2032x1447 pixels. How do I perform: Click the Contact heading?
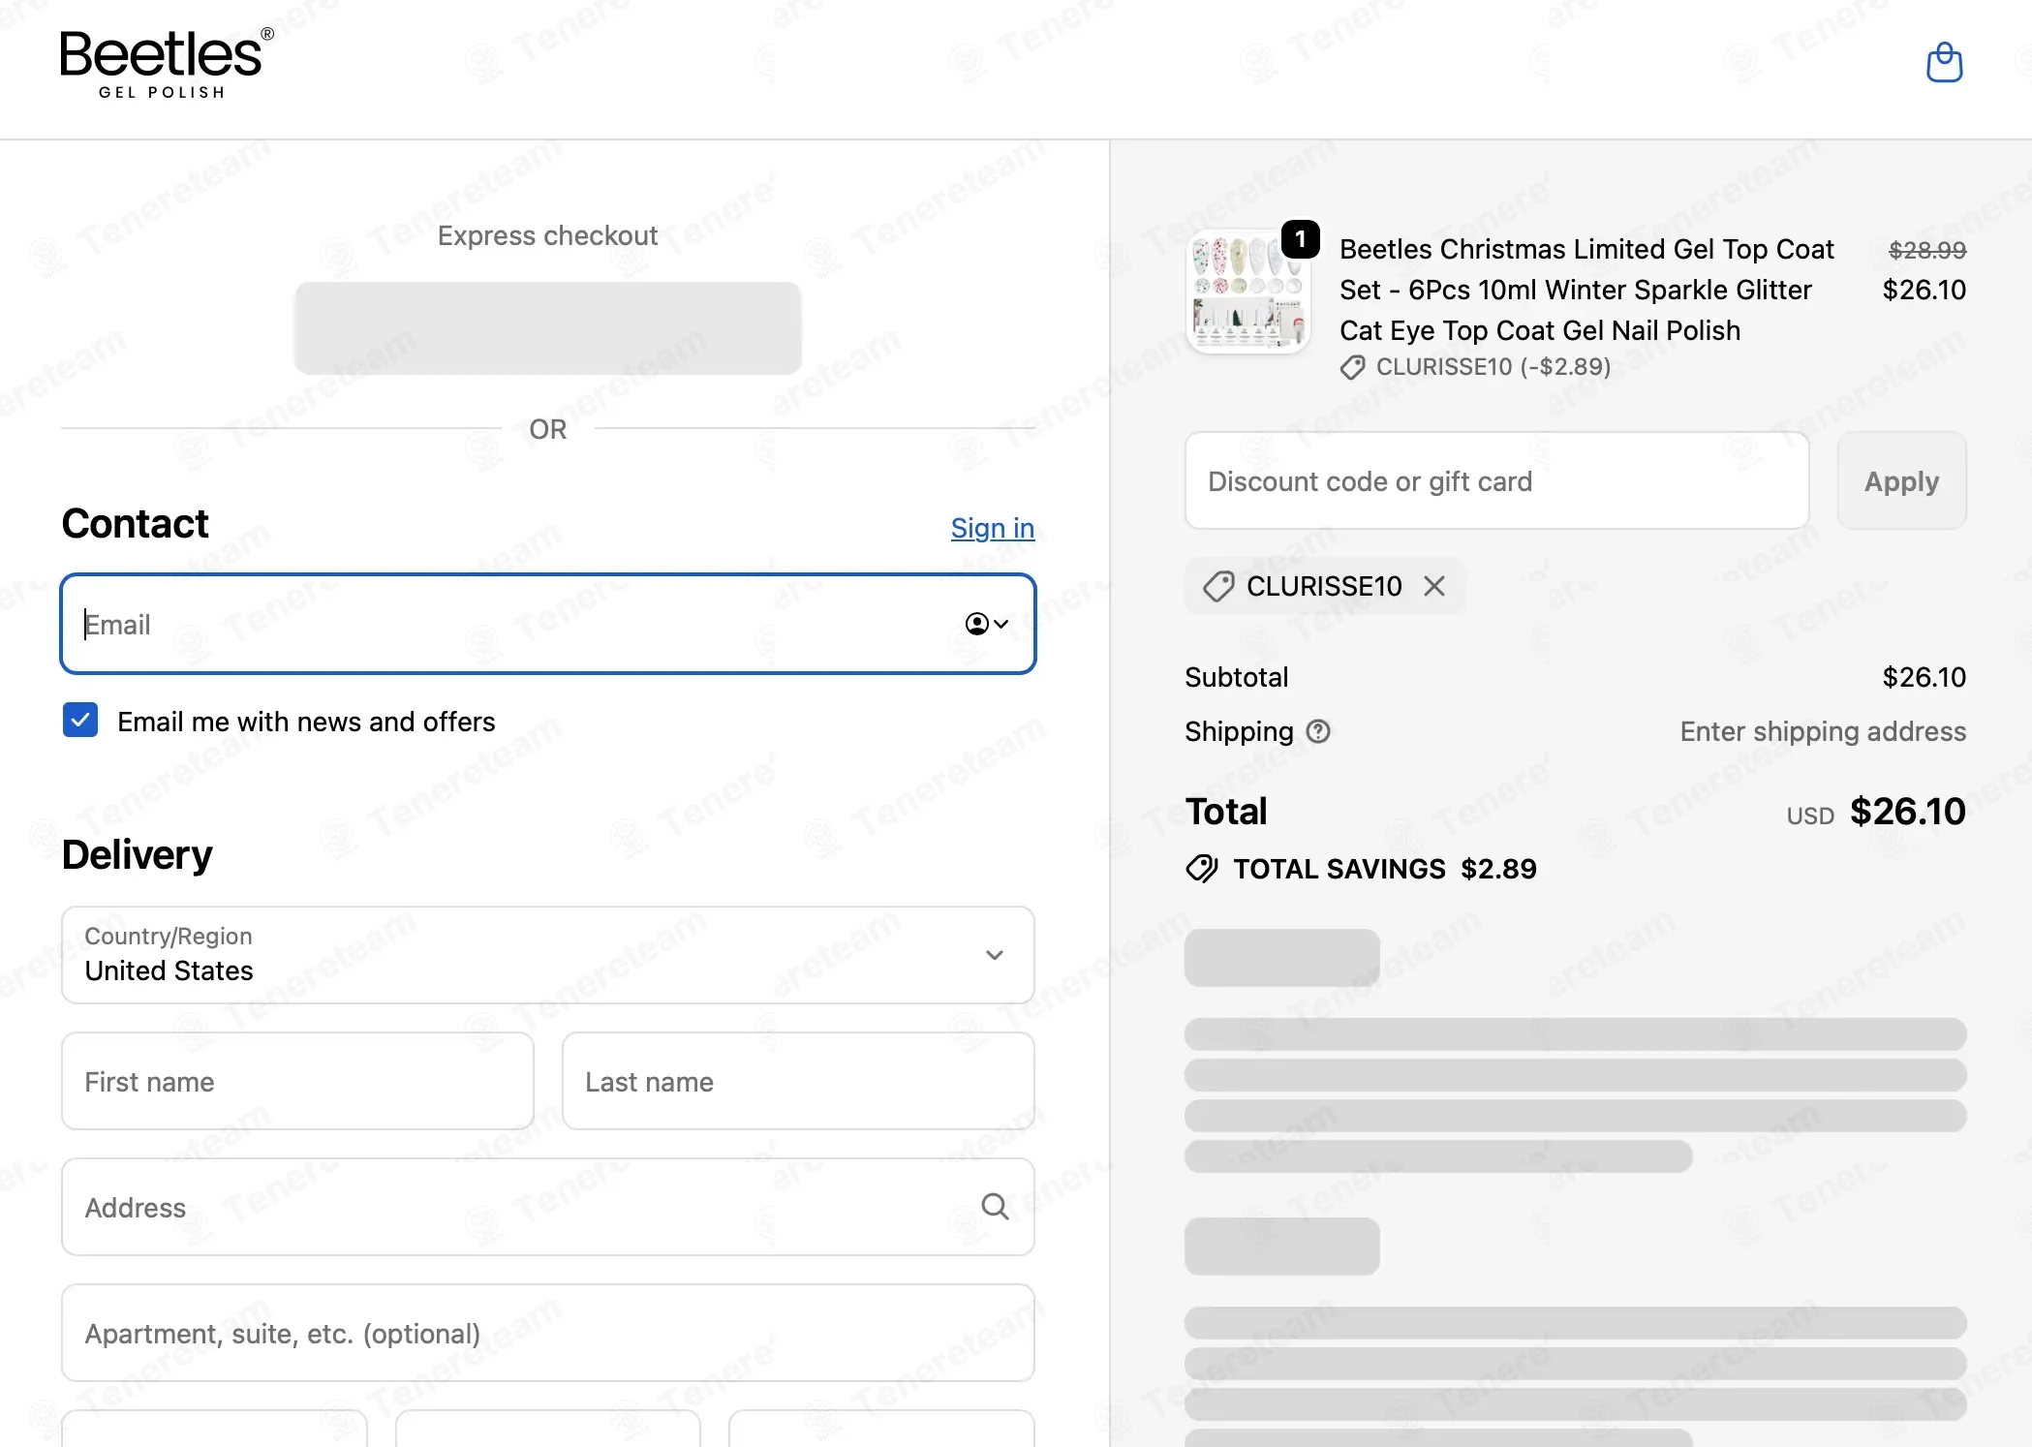point(136,523)
